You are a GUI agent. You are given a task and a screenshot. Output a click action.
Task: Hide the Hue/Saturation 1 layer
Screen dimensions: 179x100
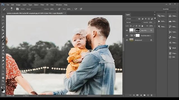(127, 36)
